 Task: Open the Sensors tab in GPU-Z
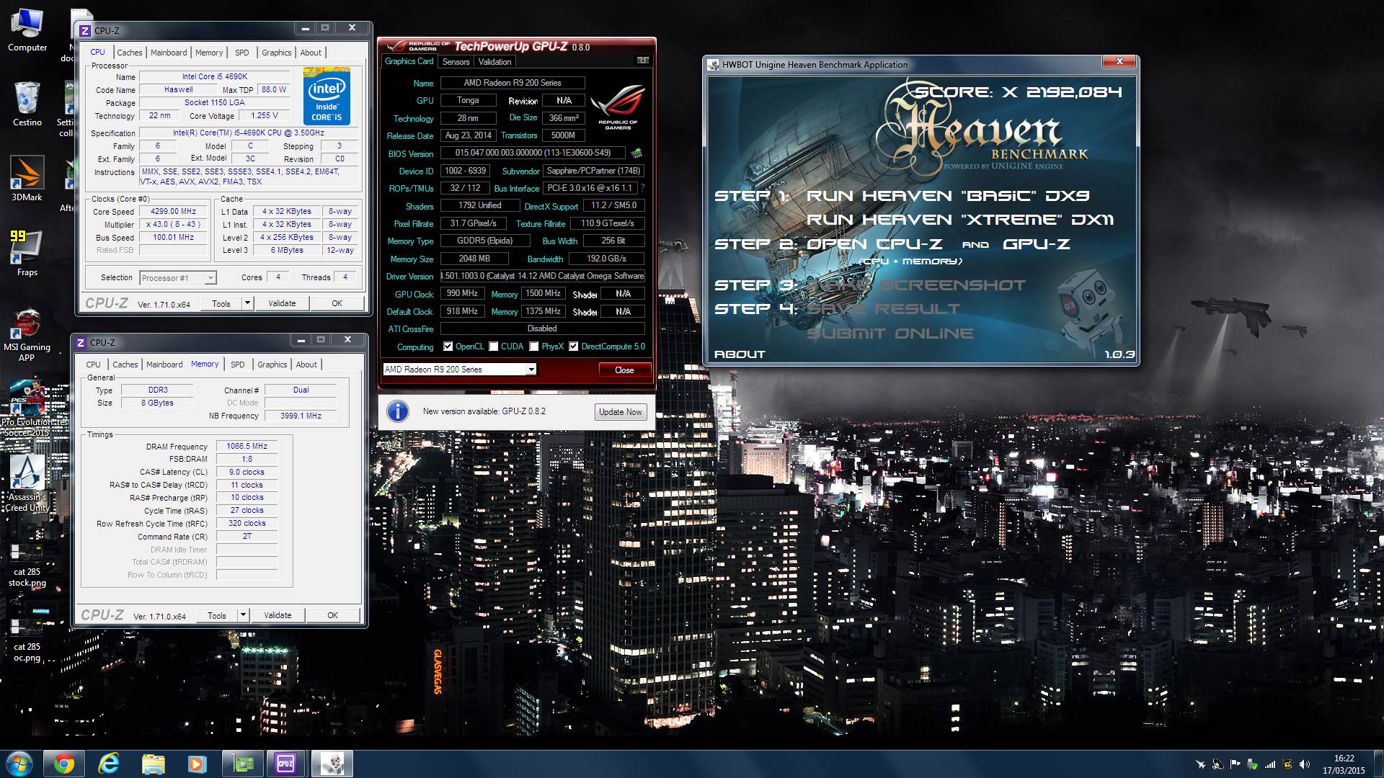pos(456,62)
